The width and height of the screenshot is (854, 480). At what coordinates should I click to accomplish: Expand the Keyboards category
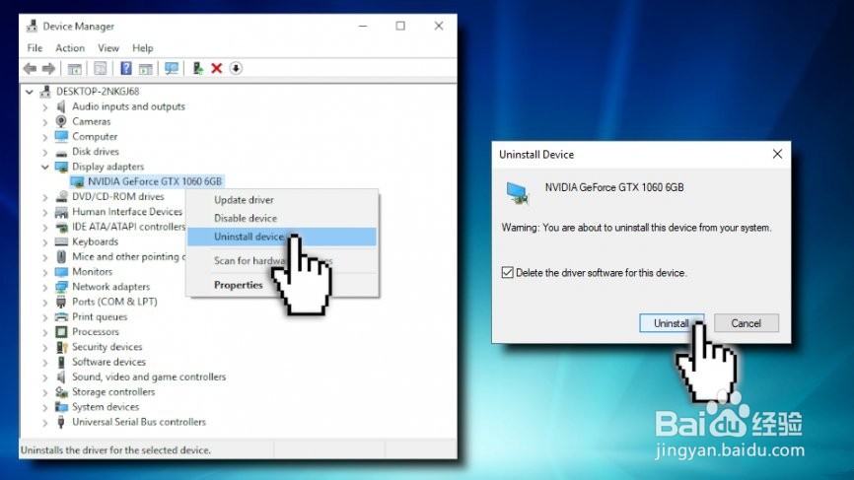coord(45,242)
